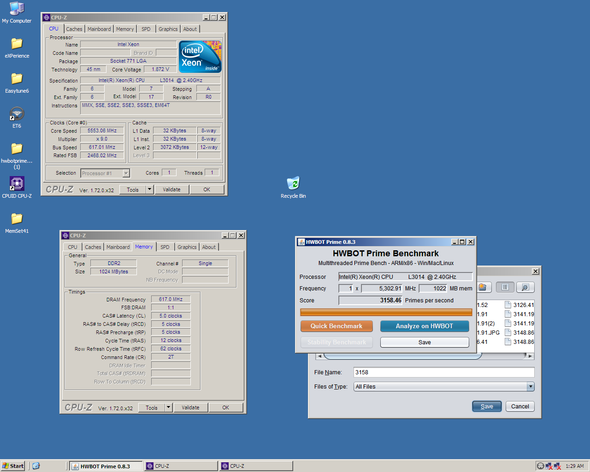Screen dimensions: 590x472
Task: Click the Row Refresh Cycle Time 62 clocks value
Action: pos(171,349)
